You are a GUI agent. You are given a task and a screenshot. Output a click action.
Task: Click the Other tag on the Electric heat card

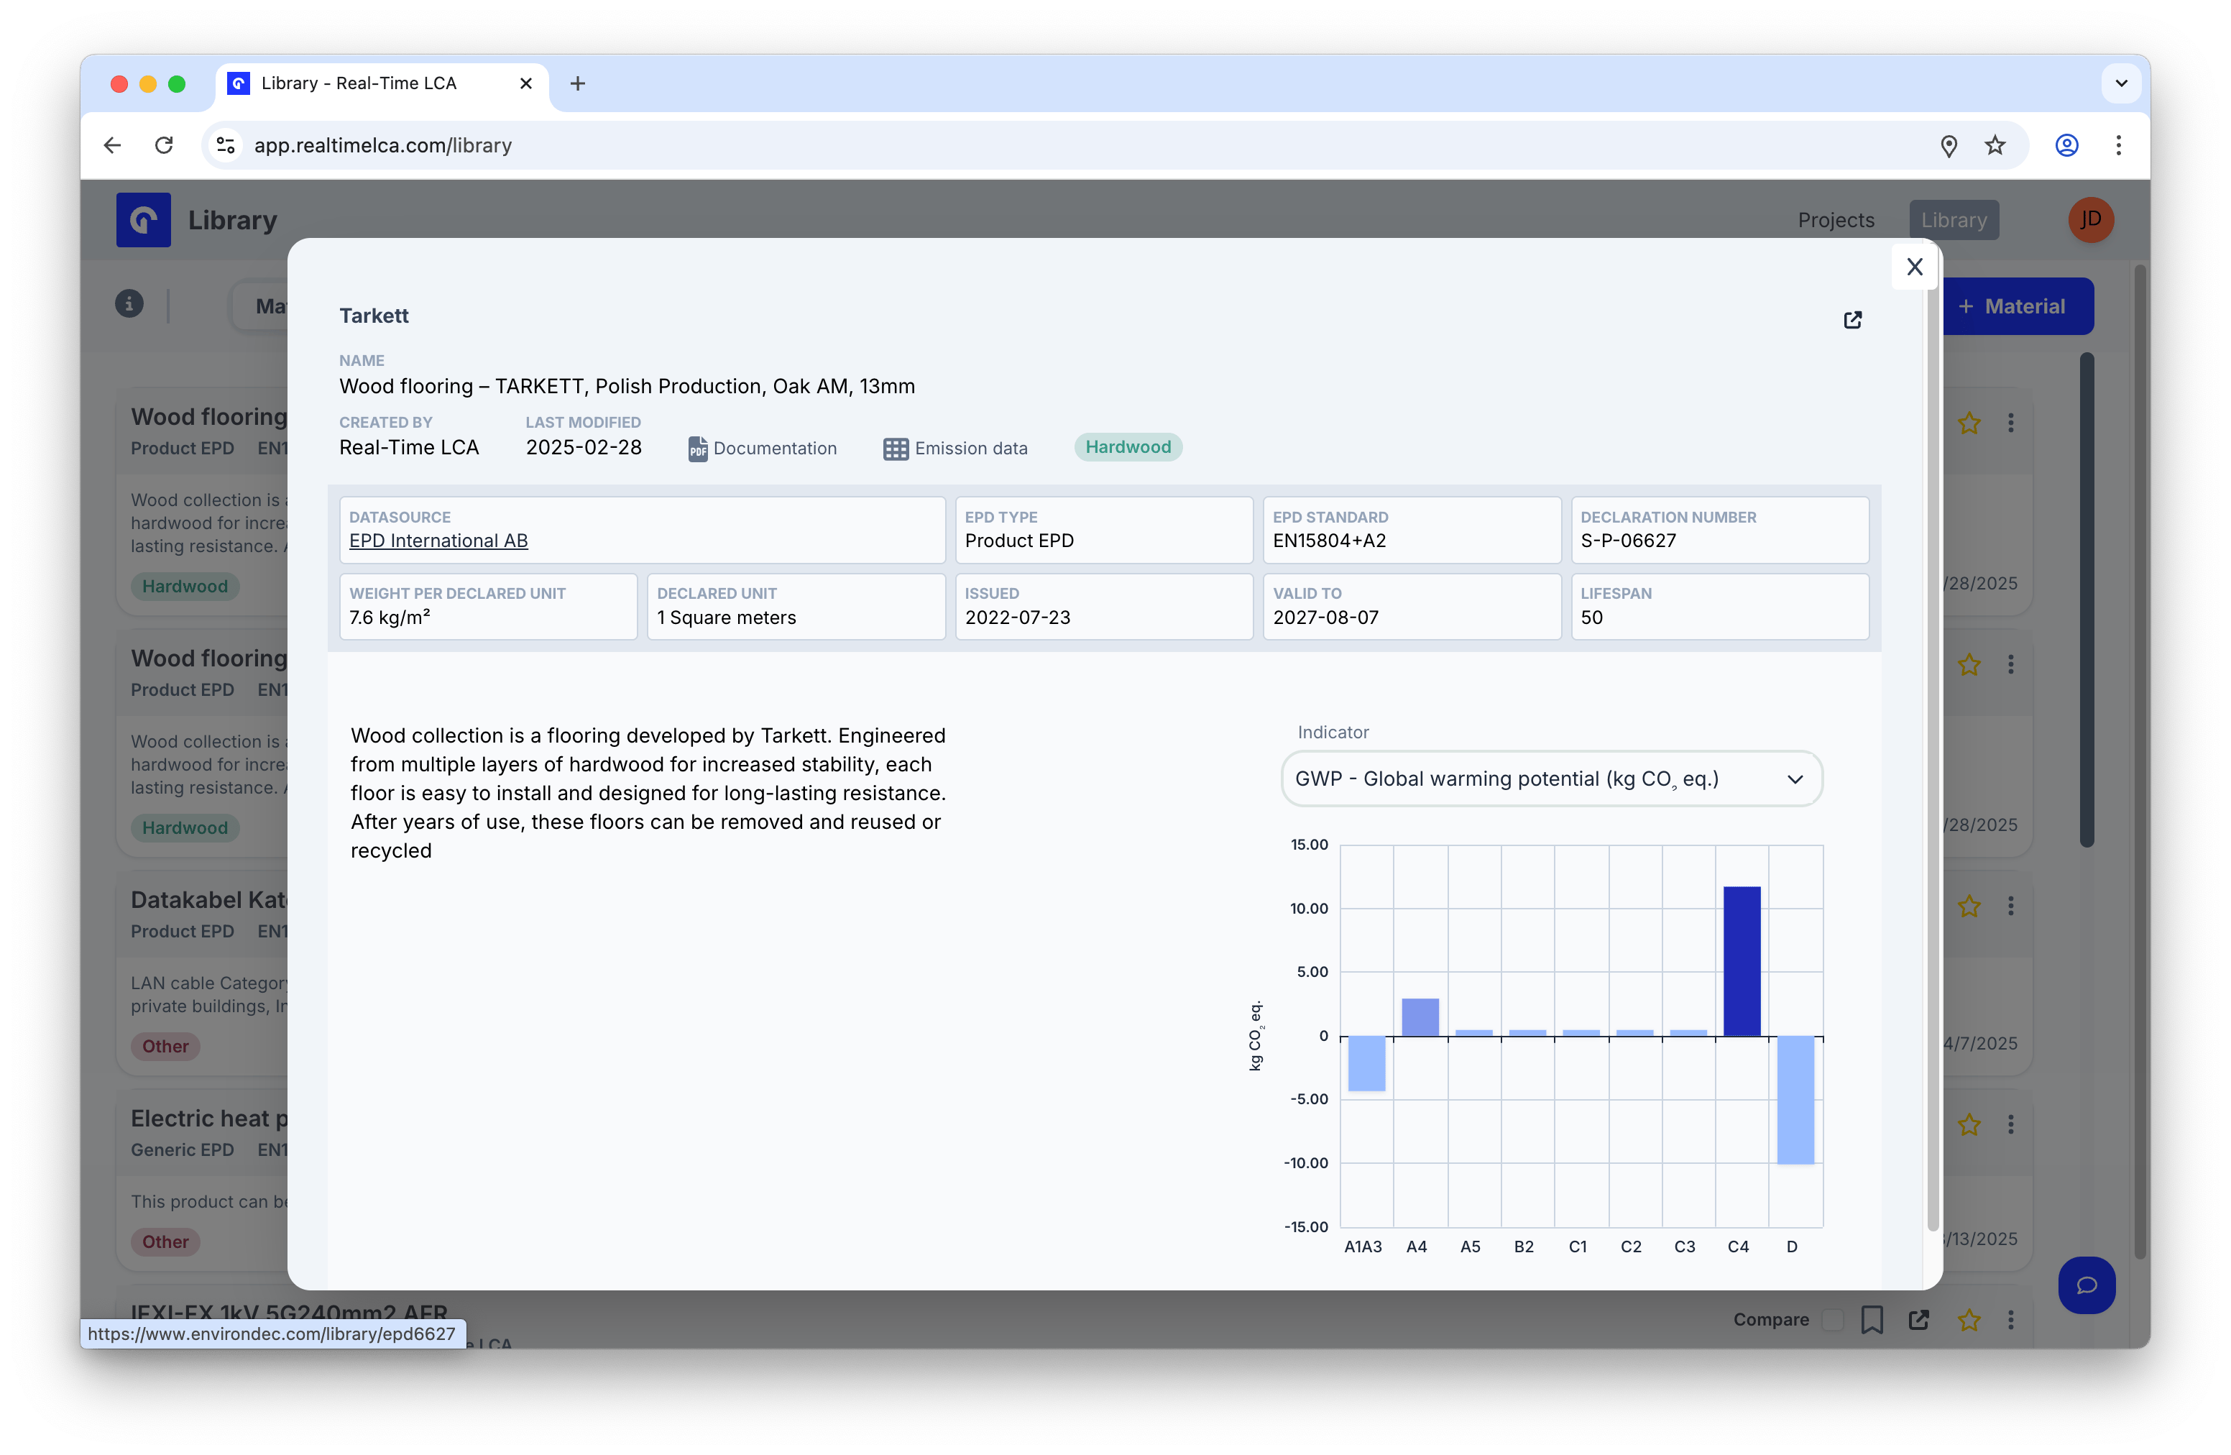[x=165, y=1242]
